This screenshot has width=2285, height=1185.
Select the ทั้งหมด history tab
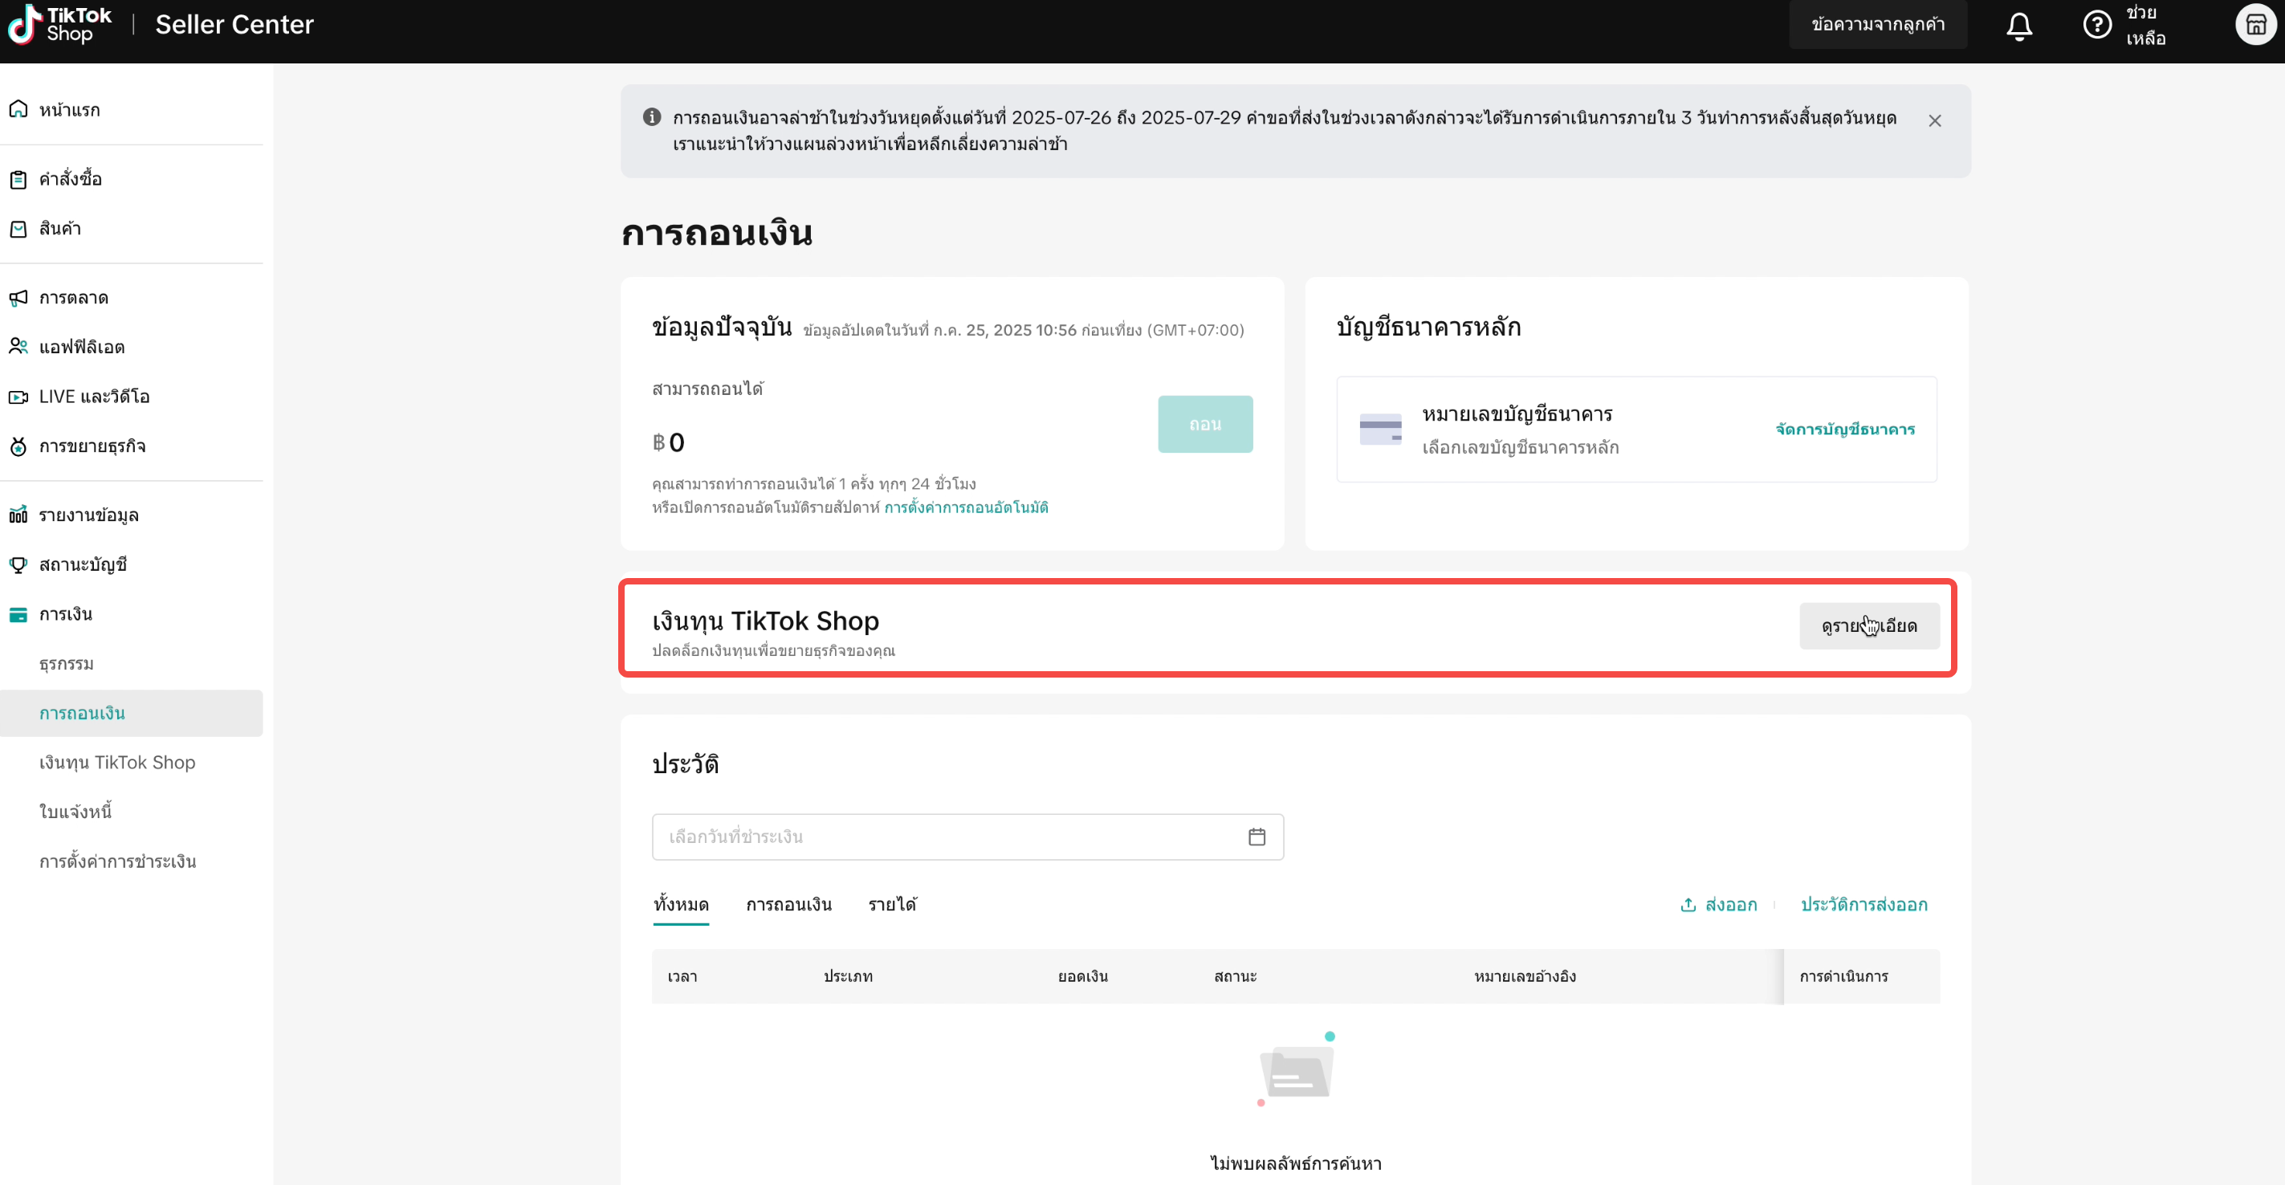pyautogui.click(x=680, y=905)
